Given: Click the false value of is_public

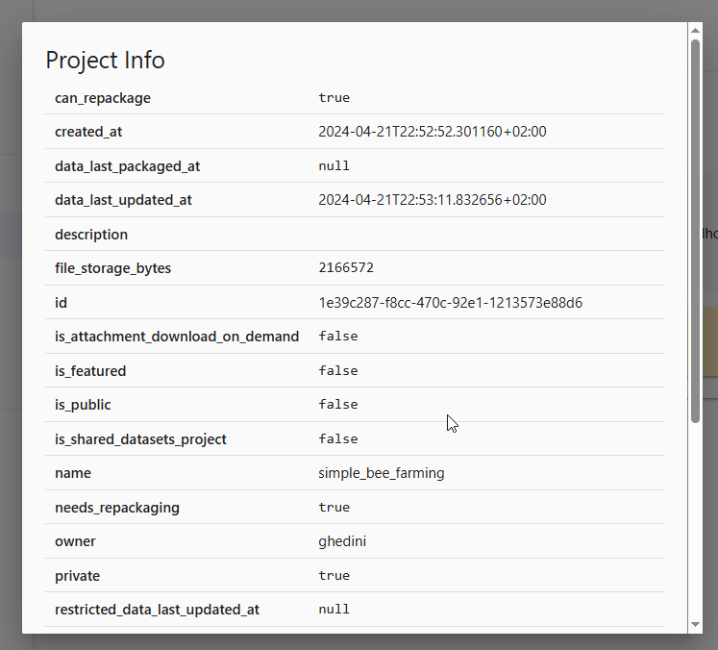Looking at the screenshot, I should tap(338, 405).
